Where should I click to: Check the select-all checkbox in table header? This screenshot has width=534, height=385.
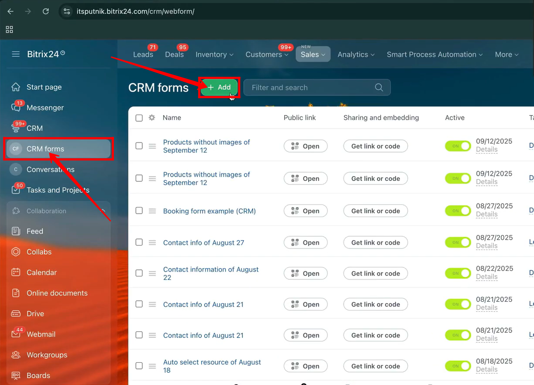139,118
